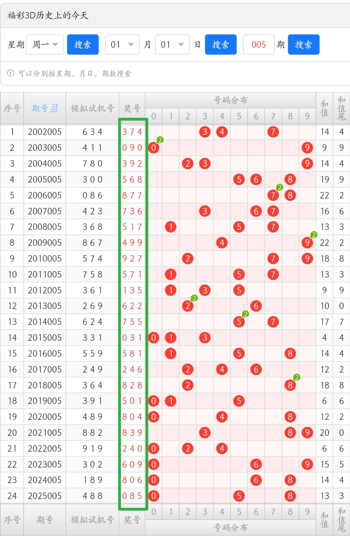This screenshot has height=538, width=350.
Task: Click red ball 4 in row 2002005
Action: [x=222, y=132]
